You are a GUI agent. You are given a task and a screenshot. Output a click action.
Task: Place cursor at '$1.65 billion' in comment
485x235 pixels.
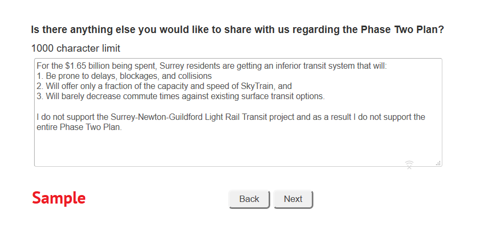87,66
